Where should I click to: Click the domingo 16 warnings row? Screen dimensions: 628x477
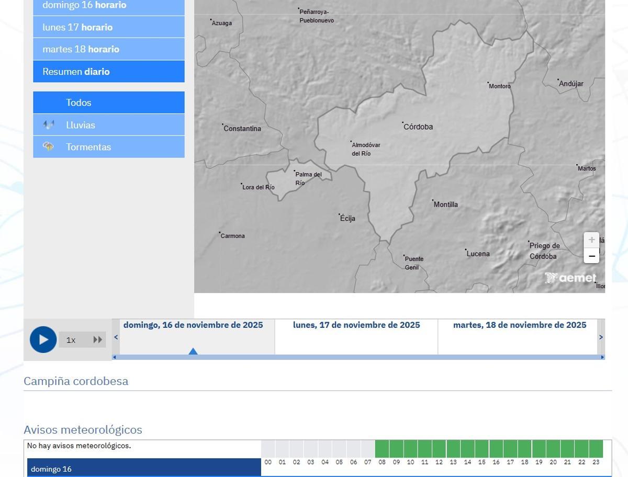pos(144,469)
